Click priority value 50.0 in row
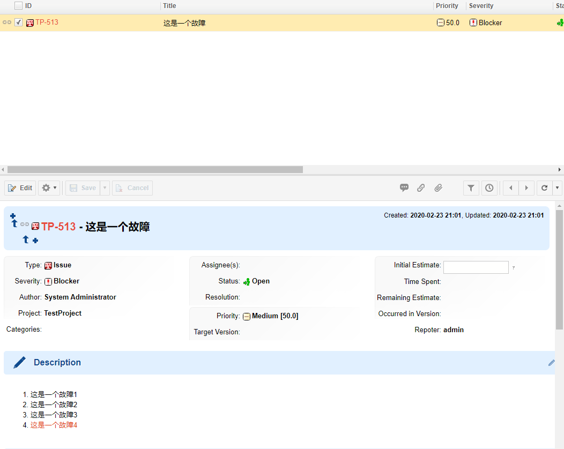Viewport: 564px width, 449px height. [x=452, y=23]
